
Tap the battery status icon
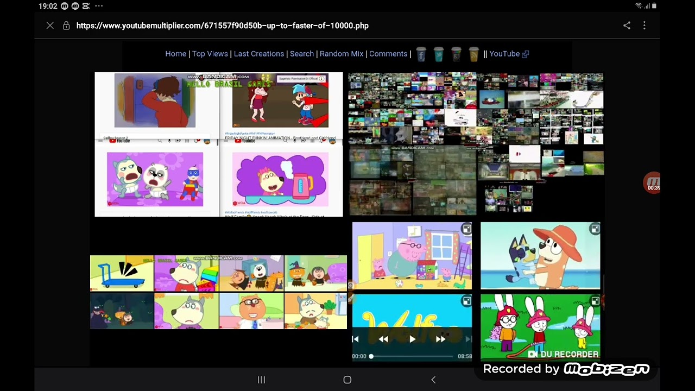coord(654,6)
